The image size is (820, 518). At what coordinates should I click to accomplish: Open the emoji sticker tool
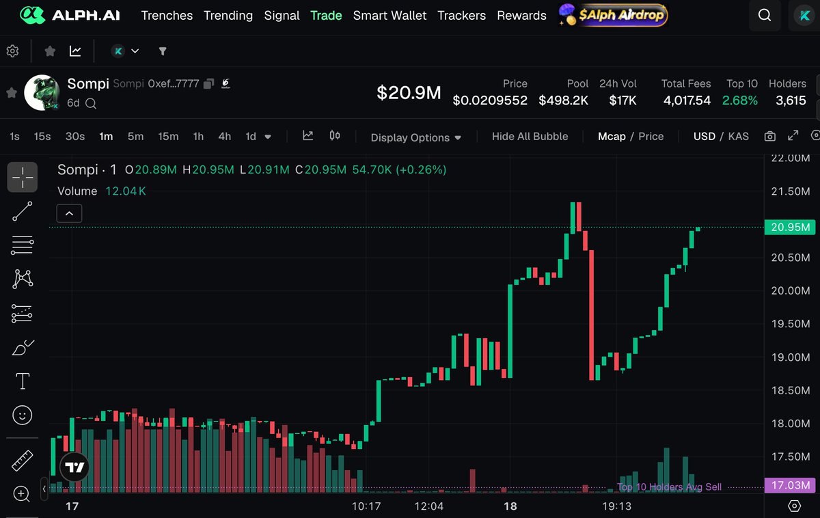[x=23, y=415]
